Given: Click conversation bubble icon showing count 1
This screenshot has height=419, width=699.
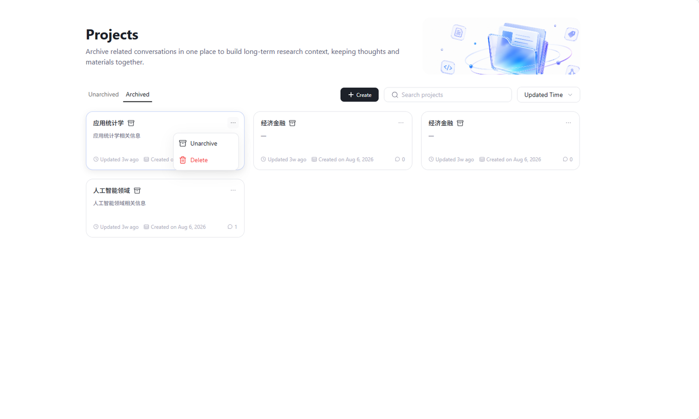Looking at the screenshot, I should (230, 227).
